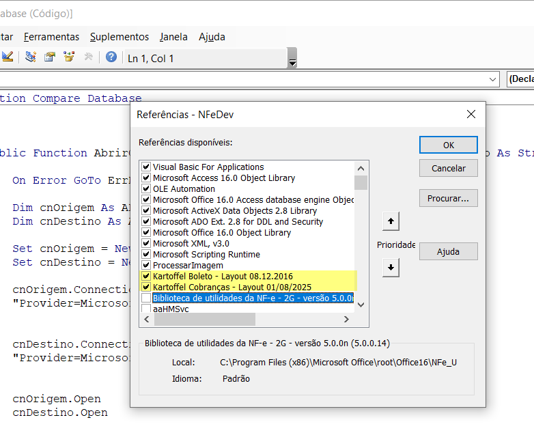Click the Cancelar button
534x435 pixels.
coord(448,168)
